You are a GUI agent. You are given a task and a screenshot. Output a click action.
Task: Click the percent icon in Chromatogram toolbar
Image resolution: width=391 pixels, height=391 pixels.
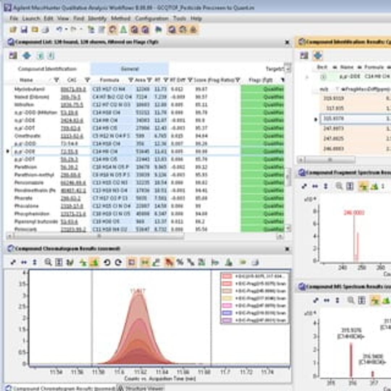(180, 262)
